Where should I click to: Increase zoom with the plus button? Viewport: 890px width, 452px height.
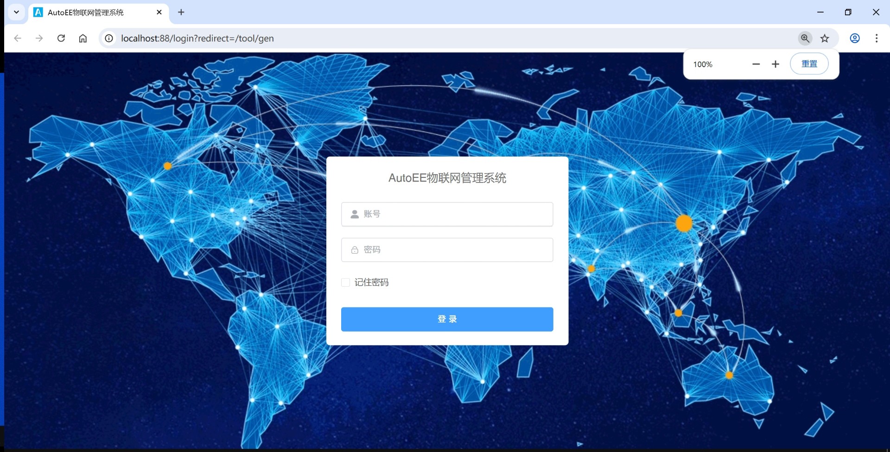pos(776,64)
